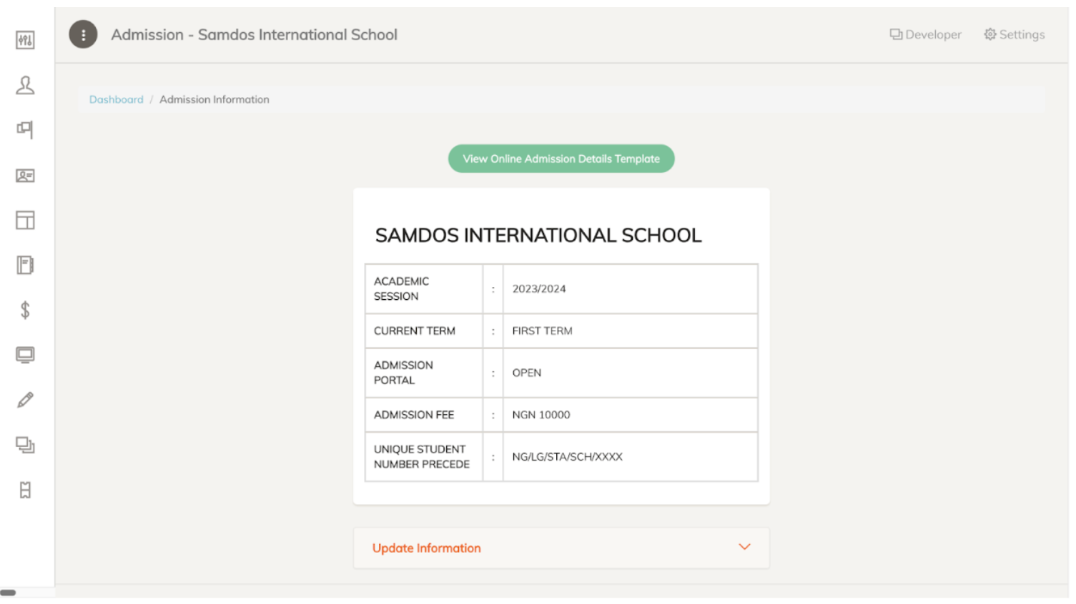Open the dollar sign finance icon

click(x=25, y=311)
